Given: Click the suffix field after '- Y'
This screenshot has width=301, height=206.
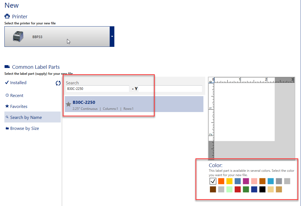Looking at the screenshot, I should pyautogui.click(x=170, y=89).
